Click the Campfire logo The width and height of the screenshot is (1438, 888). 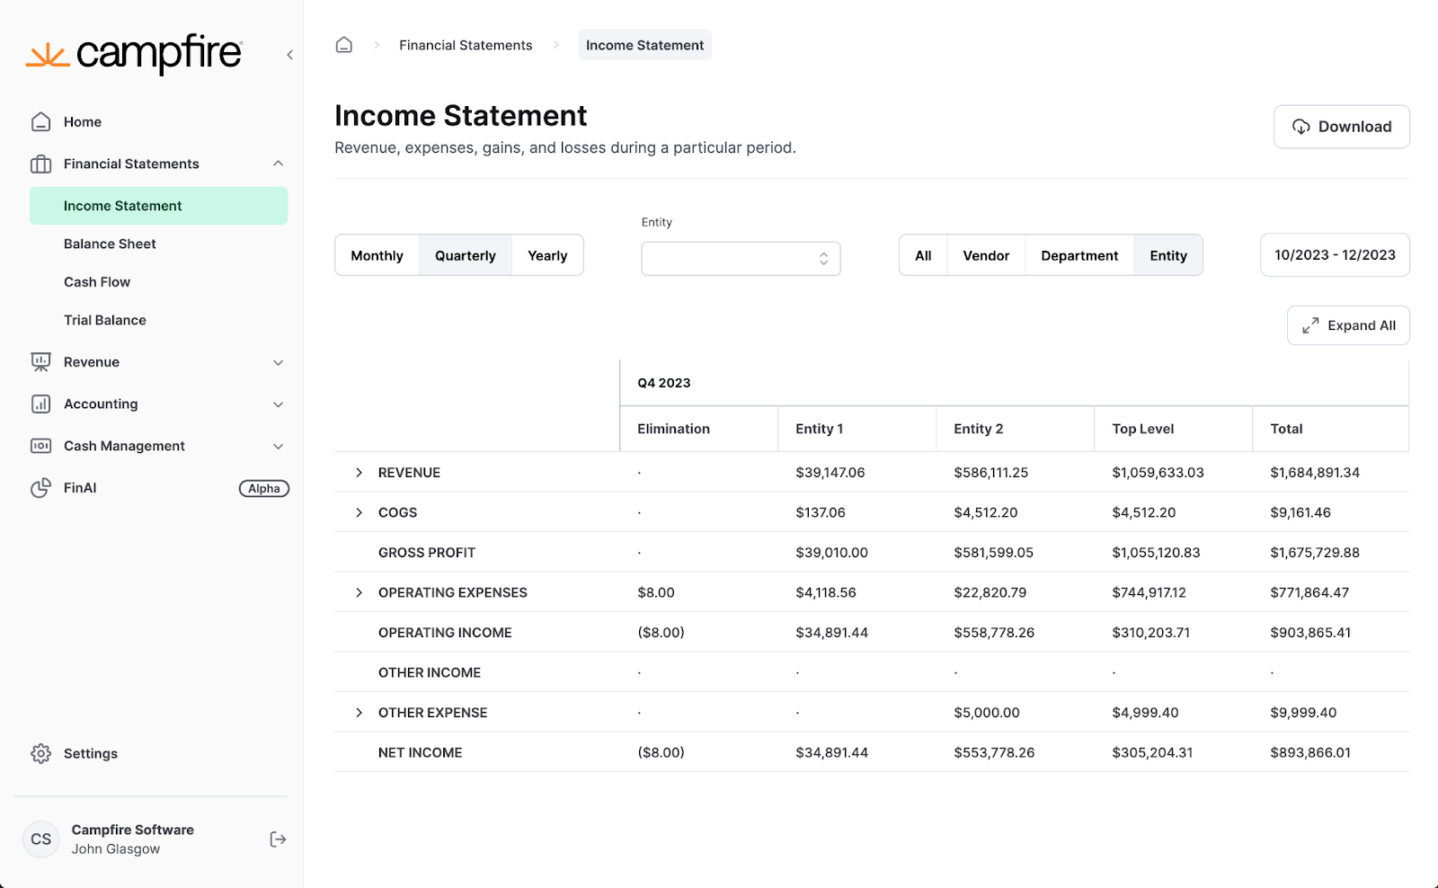134,54
